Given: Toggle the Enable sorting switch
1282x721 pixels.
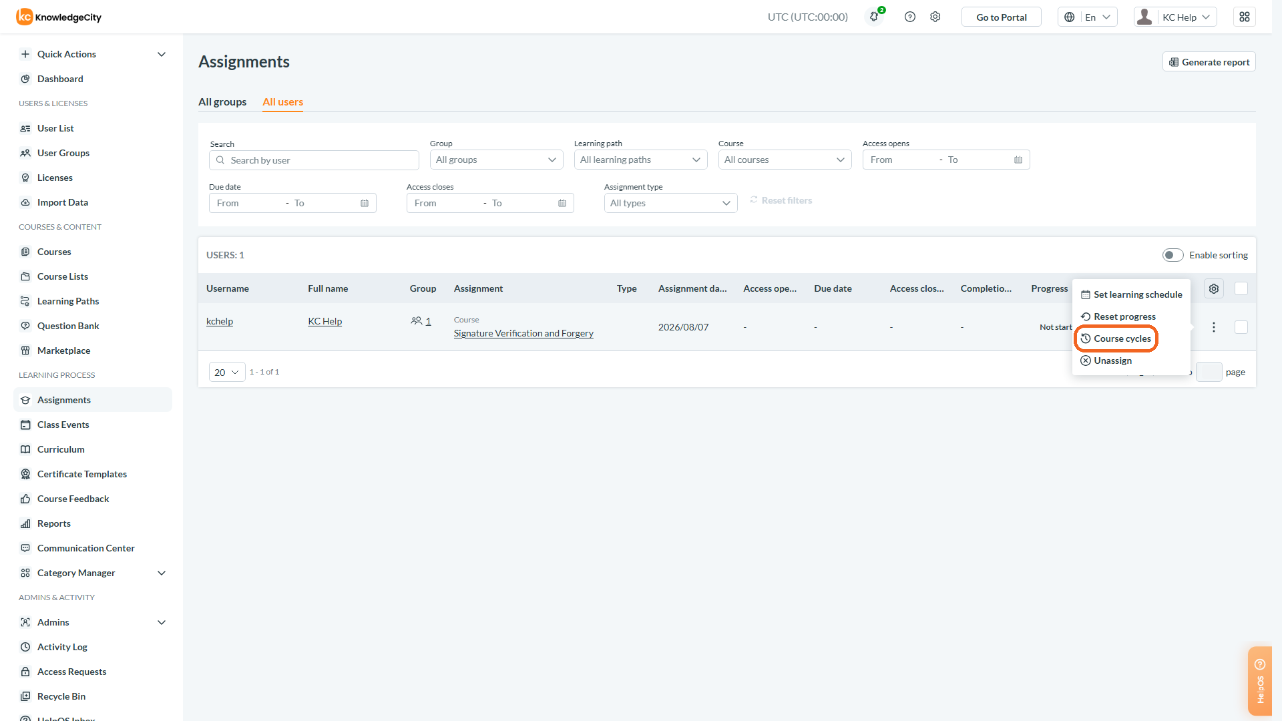Looking at the screenshot, I should 1172,255.
